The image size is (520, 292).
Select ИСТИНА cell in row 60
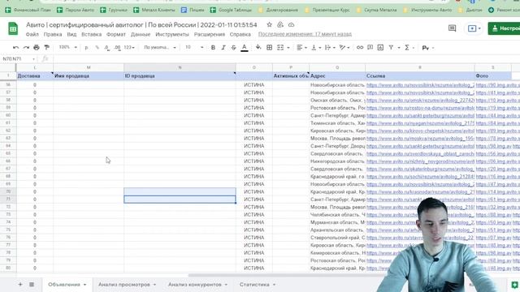coord(254,115)
